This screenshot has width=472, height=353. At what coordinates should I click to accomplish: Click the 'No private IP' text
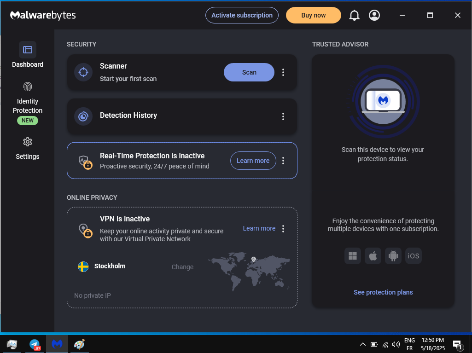click(93, 295)
